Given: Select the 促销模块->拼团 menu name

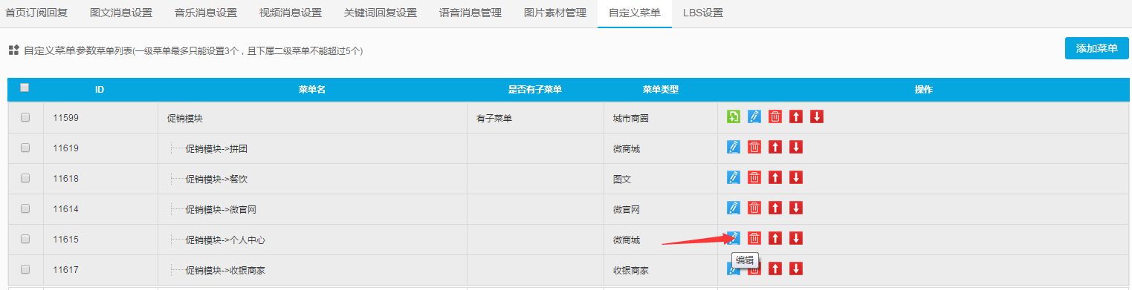Looking at the screenshot, I should 216,148.
